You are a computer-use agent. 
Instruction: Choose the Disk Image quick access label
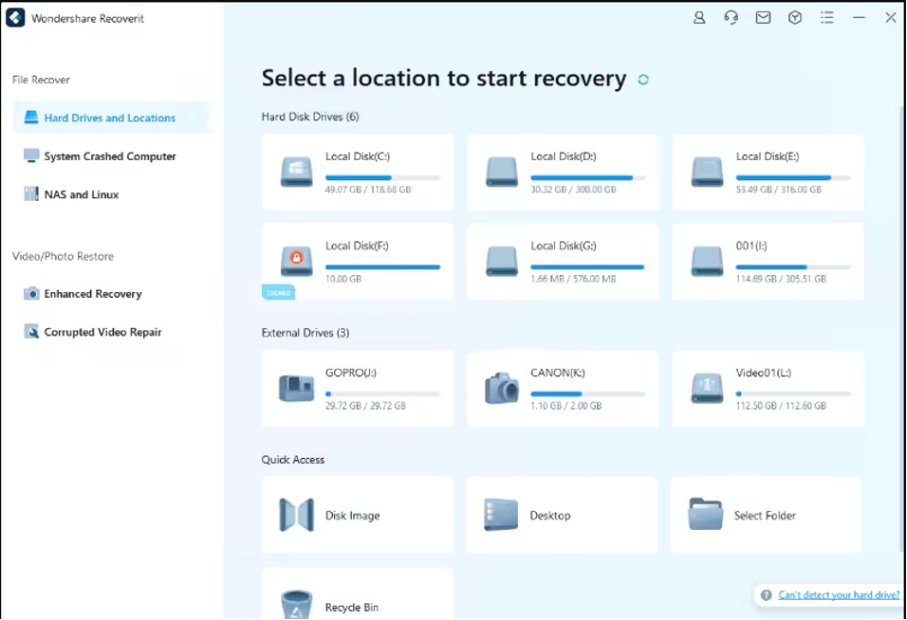(352, 516)
